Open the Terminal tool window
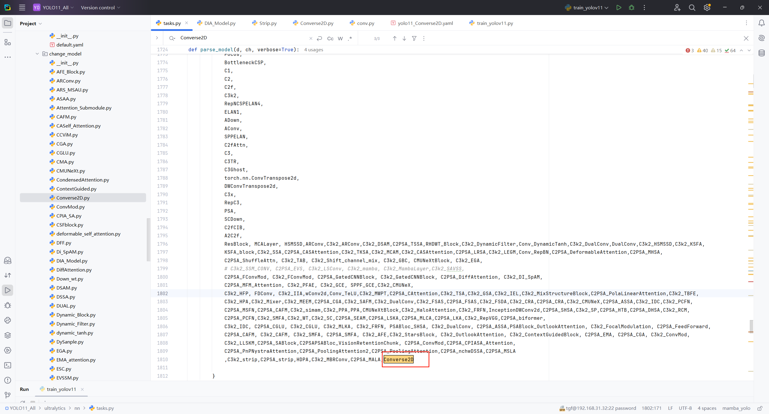Viewport: 769px width, 414px height. (x=8, y=365)
